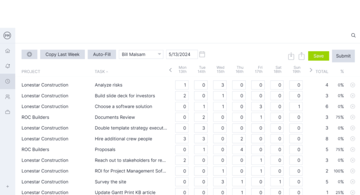Viewport: 360px width, 195px height.
Task: Sort by TASK column header
Action: pyautogui.click(x=101, y=71)
